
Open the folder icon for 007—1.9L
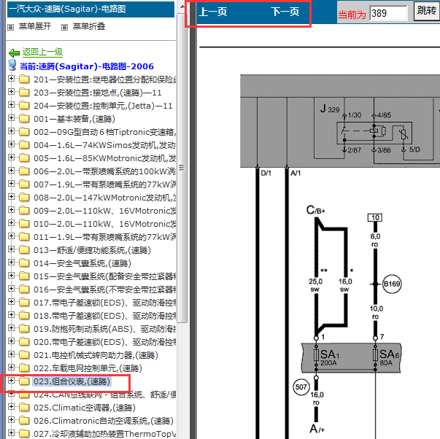tap(24, 184)
